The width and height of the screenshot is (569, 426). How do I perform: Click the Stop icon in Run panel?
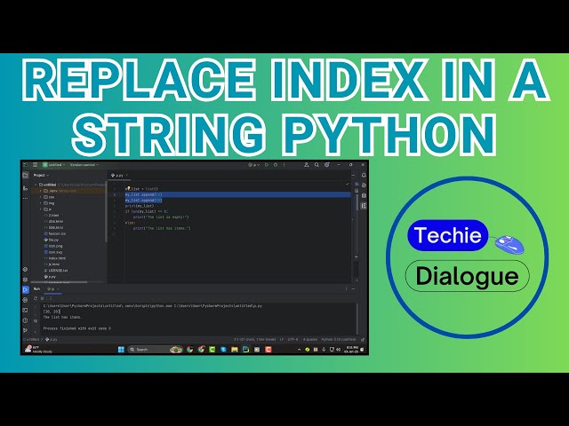tap(43, 298)
